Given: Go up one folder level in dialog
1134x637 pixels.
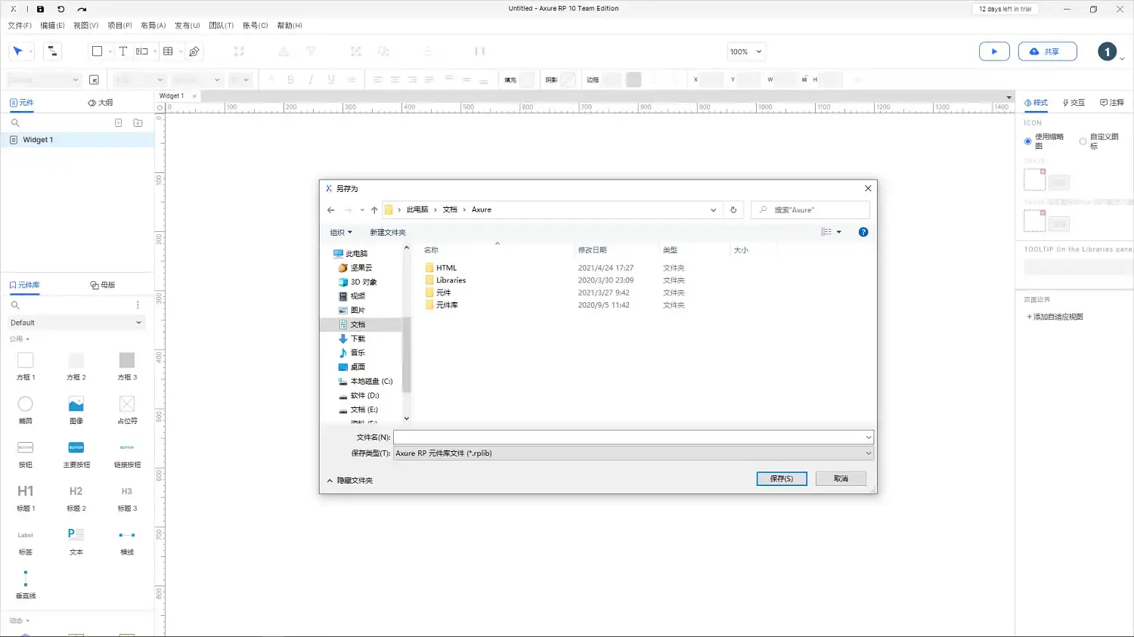Looking at the screenshot, I should tap(374, 210).
